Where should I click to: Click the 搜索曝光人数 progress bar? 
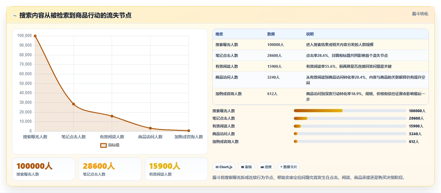click(x=350, y=111)
